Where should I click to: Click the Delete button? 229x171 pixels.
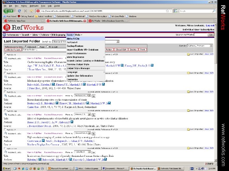133,50
